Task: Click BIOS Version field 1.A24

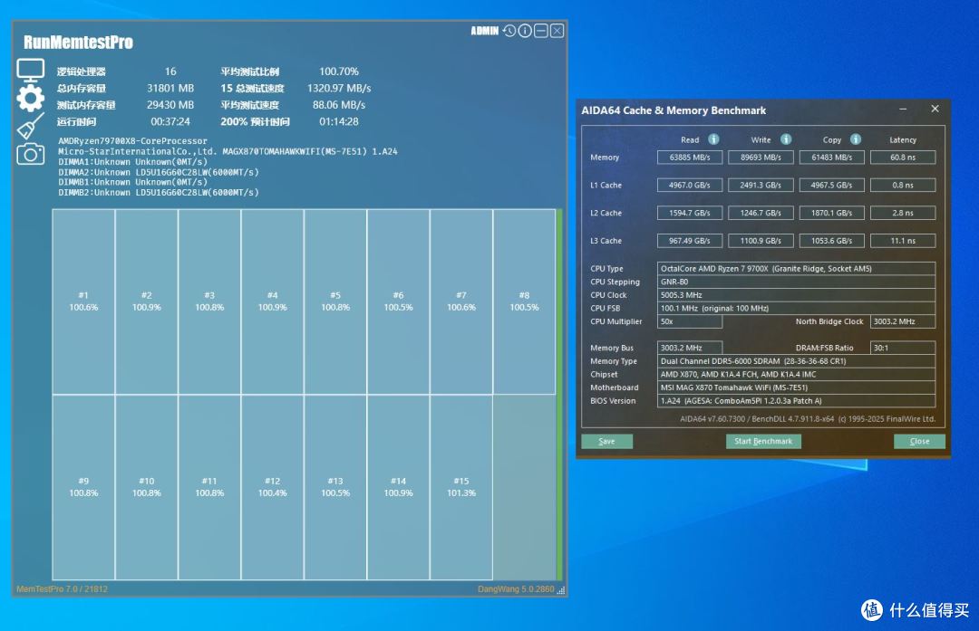Action: [x=796, y=401]
